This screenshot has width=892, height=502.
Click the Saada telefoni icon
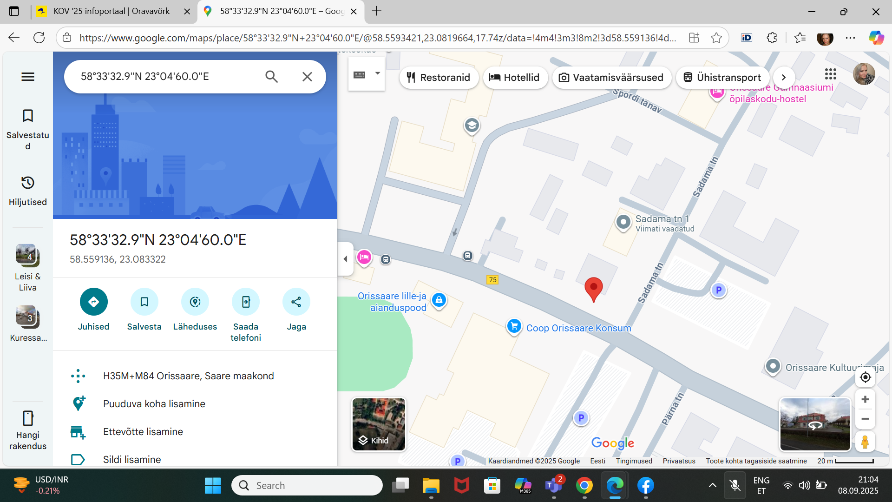point(245,302)
